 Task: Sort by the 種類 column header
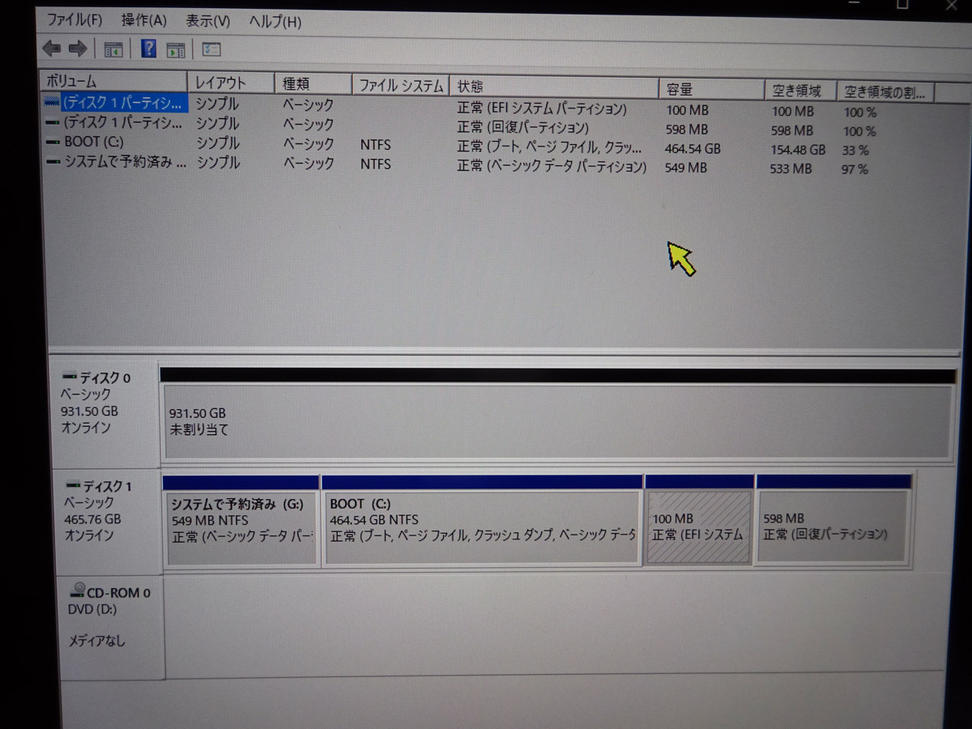(x=313, y=84)
